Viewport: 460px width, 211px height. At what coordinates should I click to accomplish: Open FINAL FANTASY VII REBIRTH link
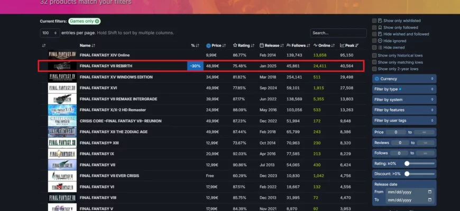[106, 66]
